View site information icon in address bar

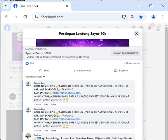click(x=36, y=17)
